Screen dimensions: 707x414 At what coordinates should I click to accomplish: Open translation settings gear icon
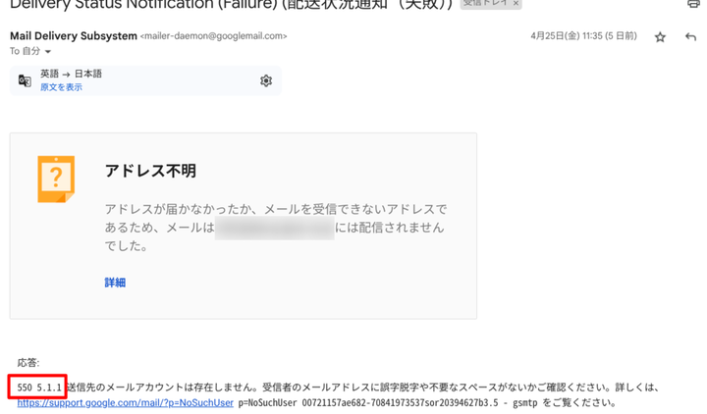[266, 80]
